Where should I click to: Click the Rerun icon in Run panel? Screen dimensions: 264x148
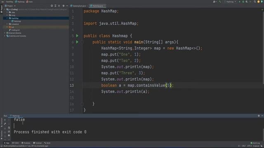tap(5, 120)
